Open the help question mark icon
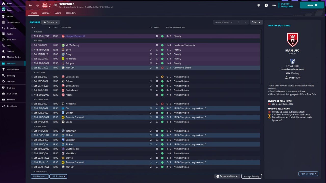 tap(266, 5)
